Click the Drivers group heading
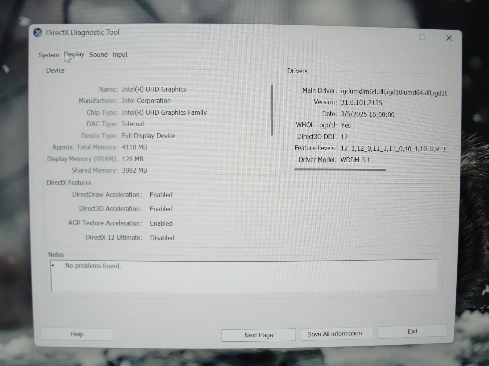Image resolution: width=489 pixels, height=366 pixels. pyautogui.click(x=297, y=71)
